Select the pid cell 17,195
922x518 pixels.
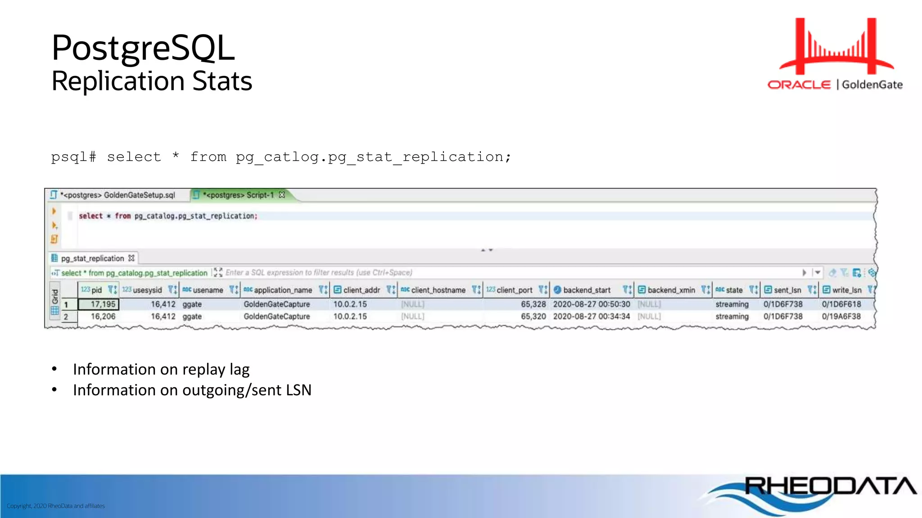click(99, 304)
